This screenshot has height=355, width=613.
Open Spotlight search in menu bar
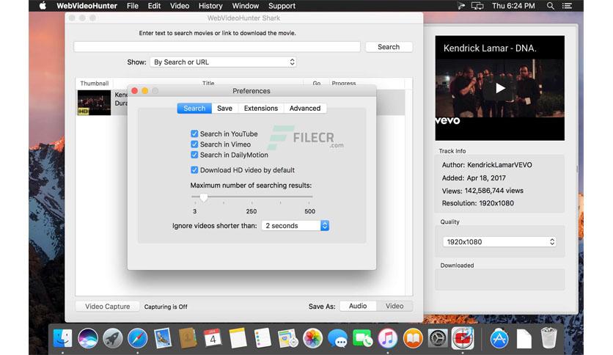pyautogui.click(x=551, y=6)
